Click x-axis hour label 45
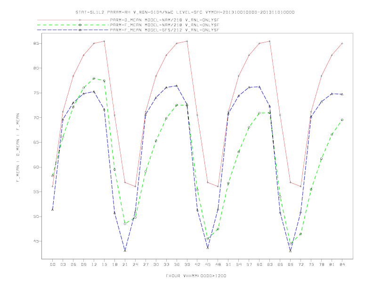The height and width of the screenshot is (288, 373). 208,264
